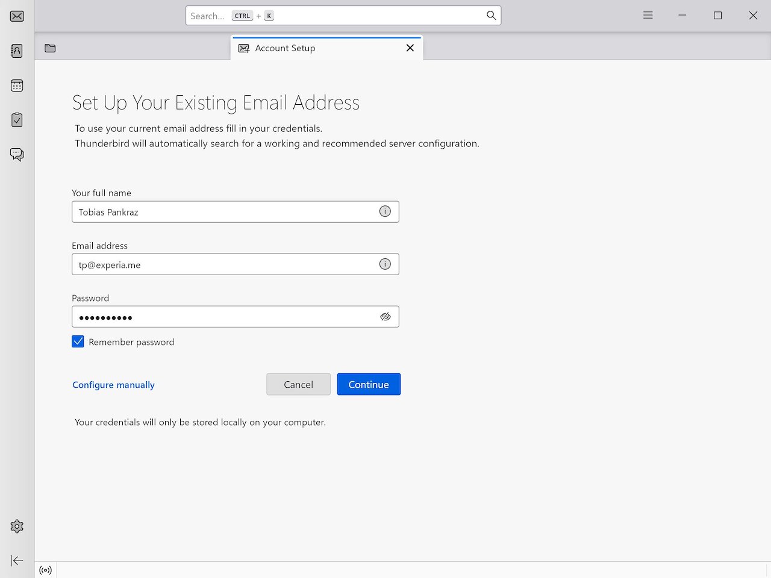The image size is (771, 578).
Task: Open the application hamburger menu
Action: (x=648, y=15)
